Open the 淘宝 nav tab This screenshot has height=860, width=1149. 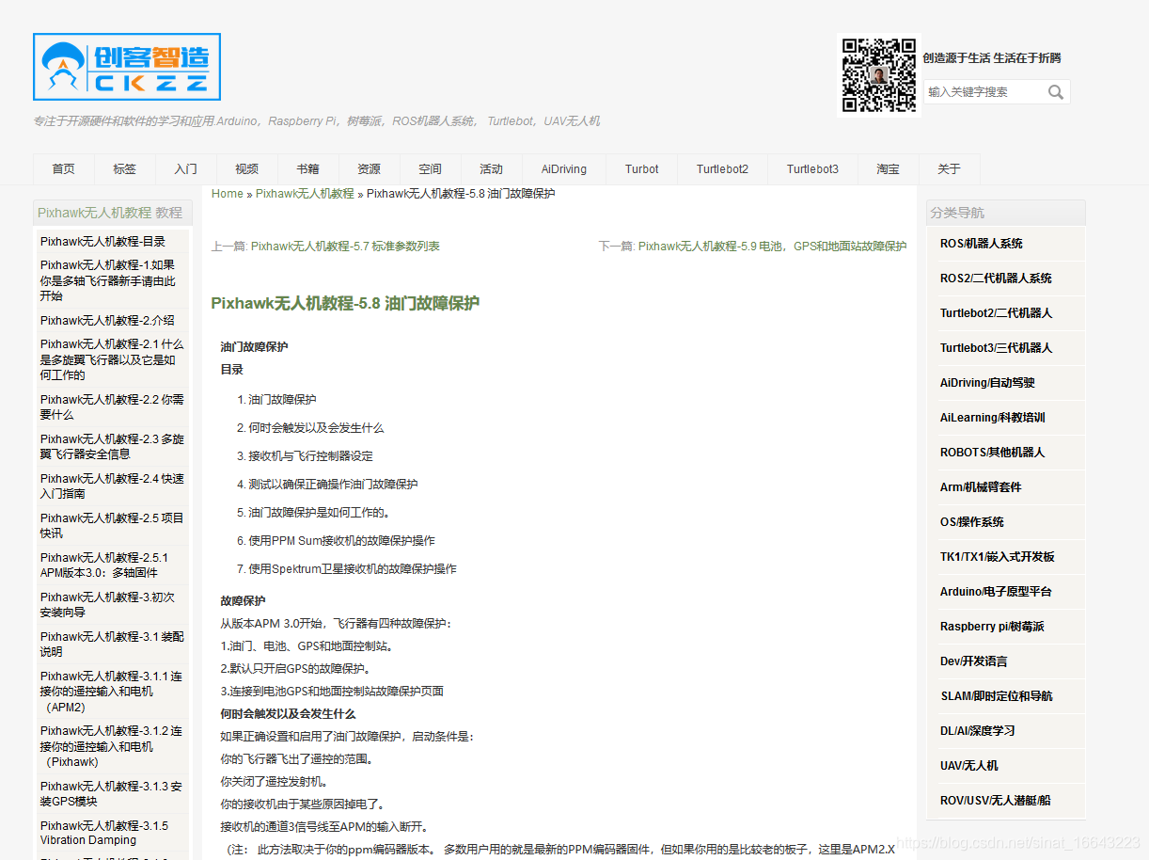pyautogui.click(x=889, y=169)
